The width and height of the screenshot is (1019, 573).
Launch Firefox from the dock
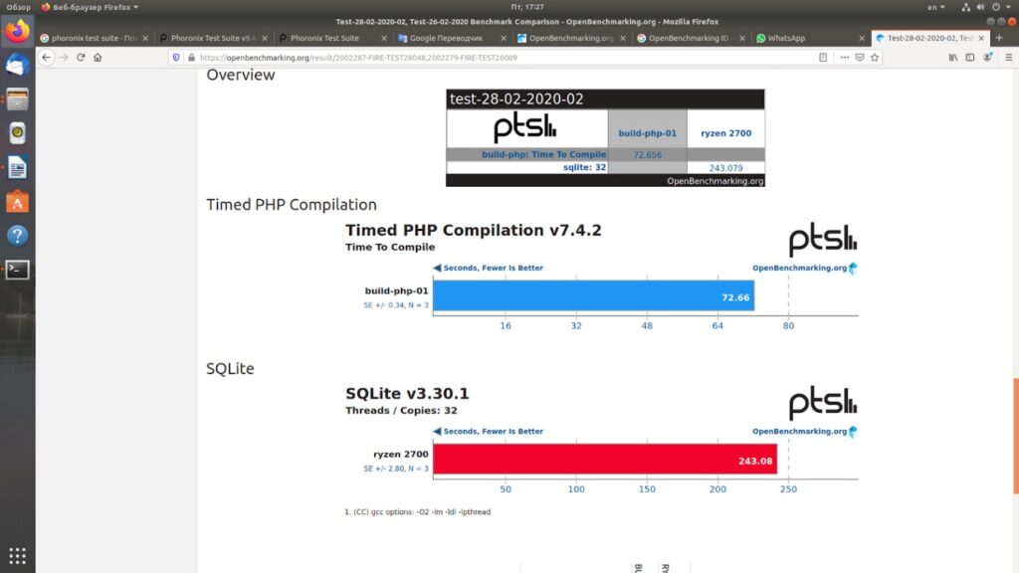click(18, 31)
